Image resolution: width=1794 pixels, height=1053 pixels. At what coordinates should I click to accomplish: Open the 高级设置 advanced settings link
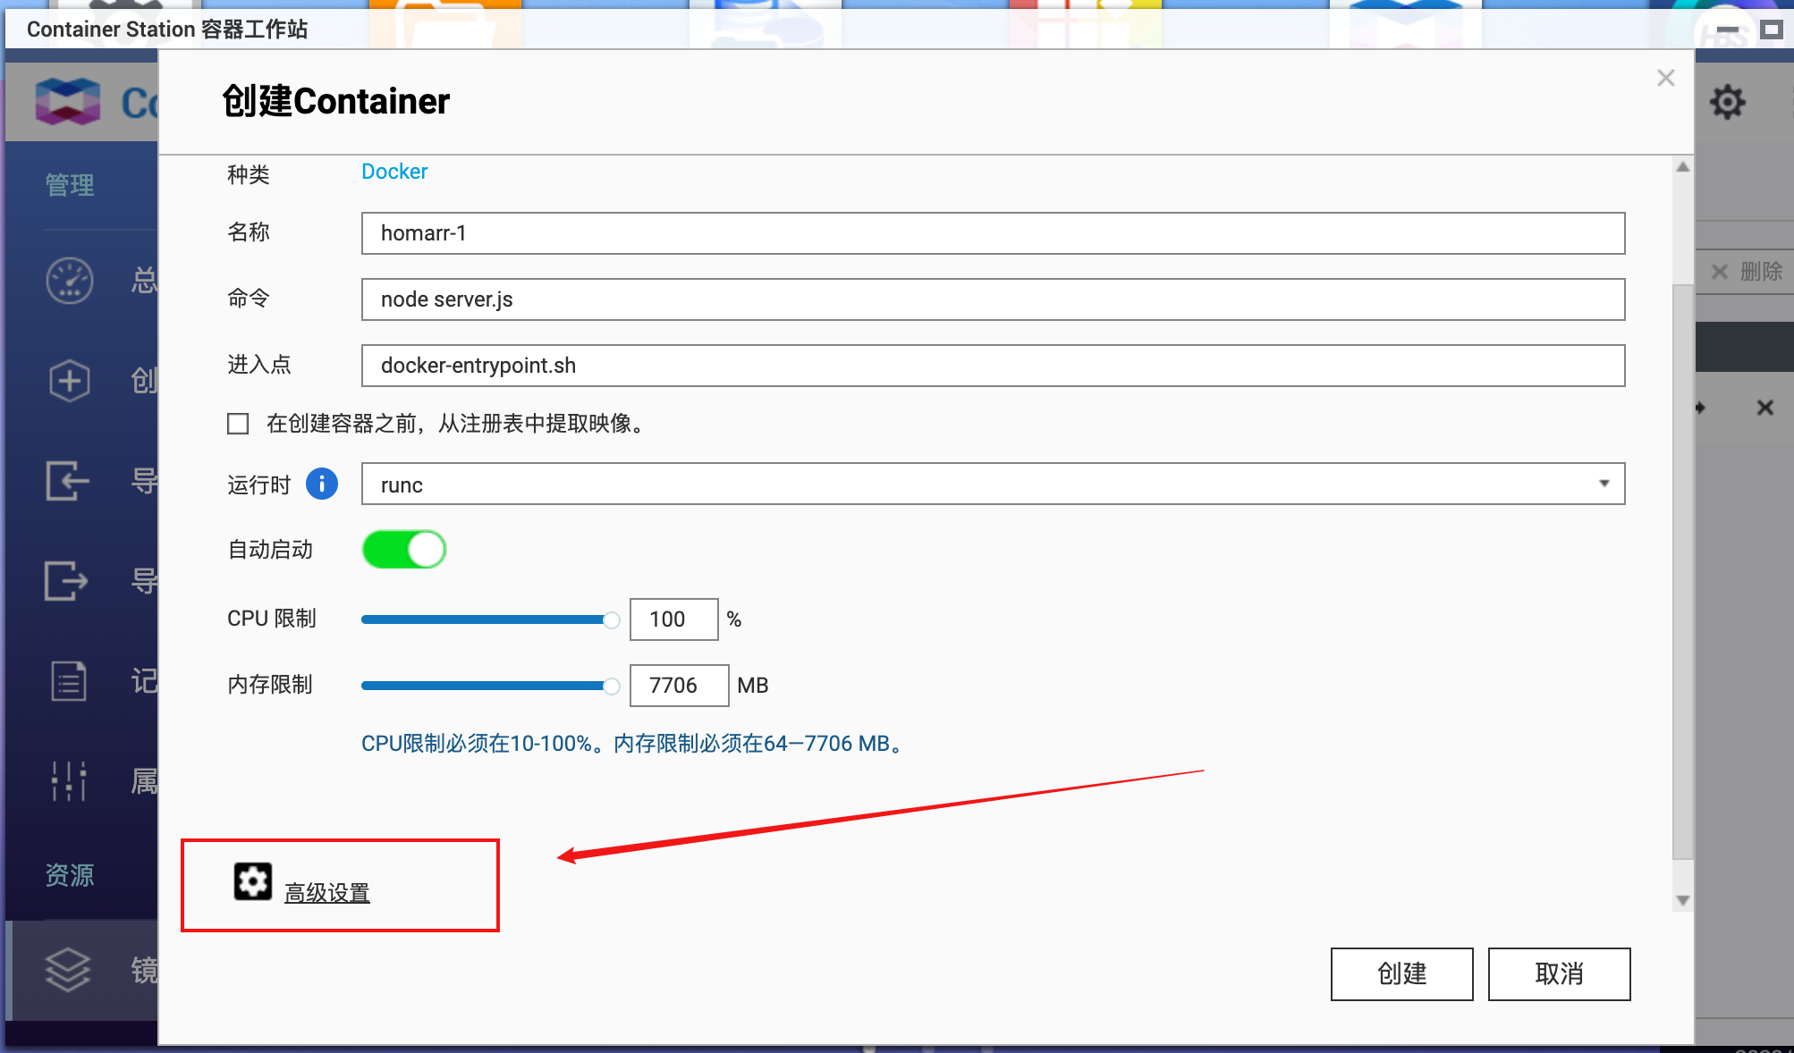click(x=327, y=893)
